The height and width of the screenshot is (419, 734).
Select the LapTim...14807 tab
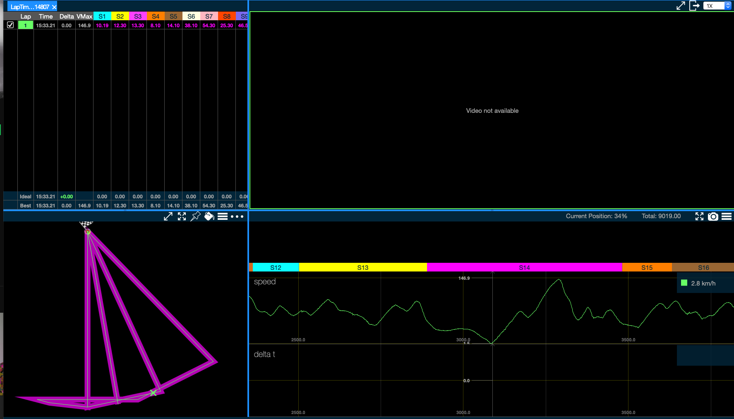click(x=30, y=7)
